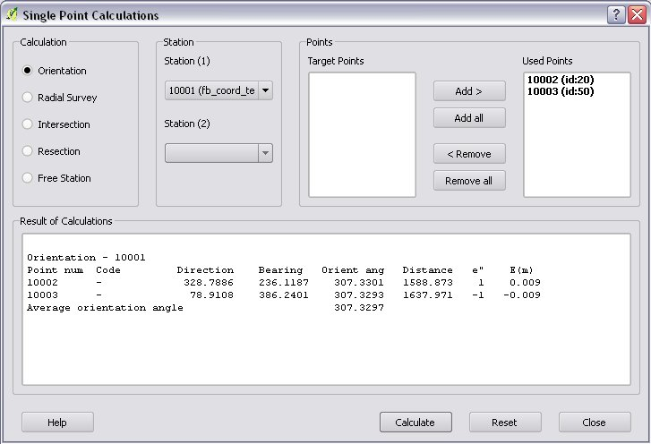The image size is (651, 444).
Task: Select used point 10003 (id:50)
Action: pos(560,90)
